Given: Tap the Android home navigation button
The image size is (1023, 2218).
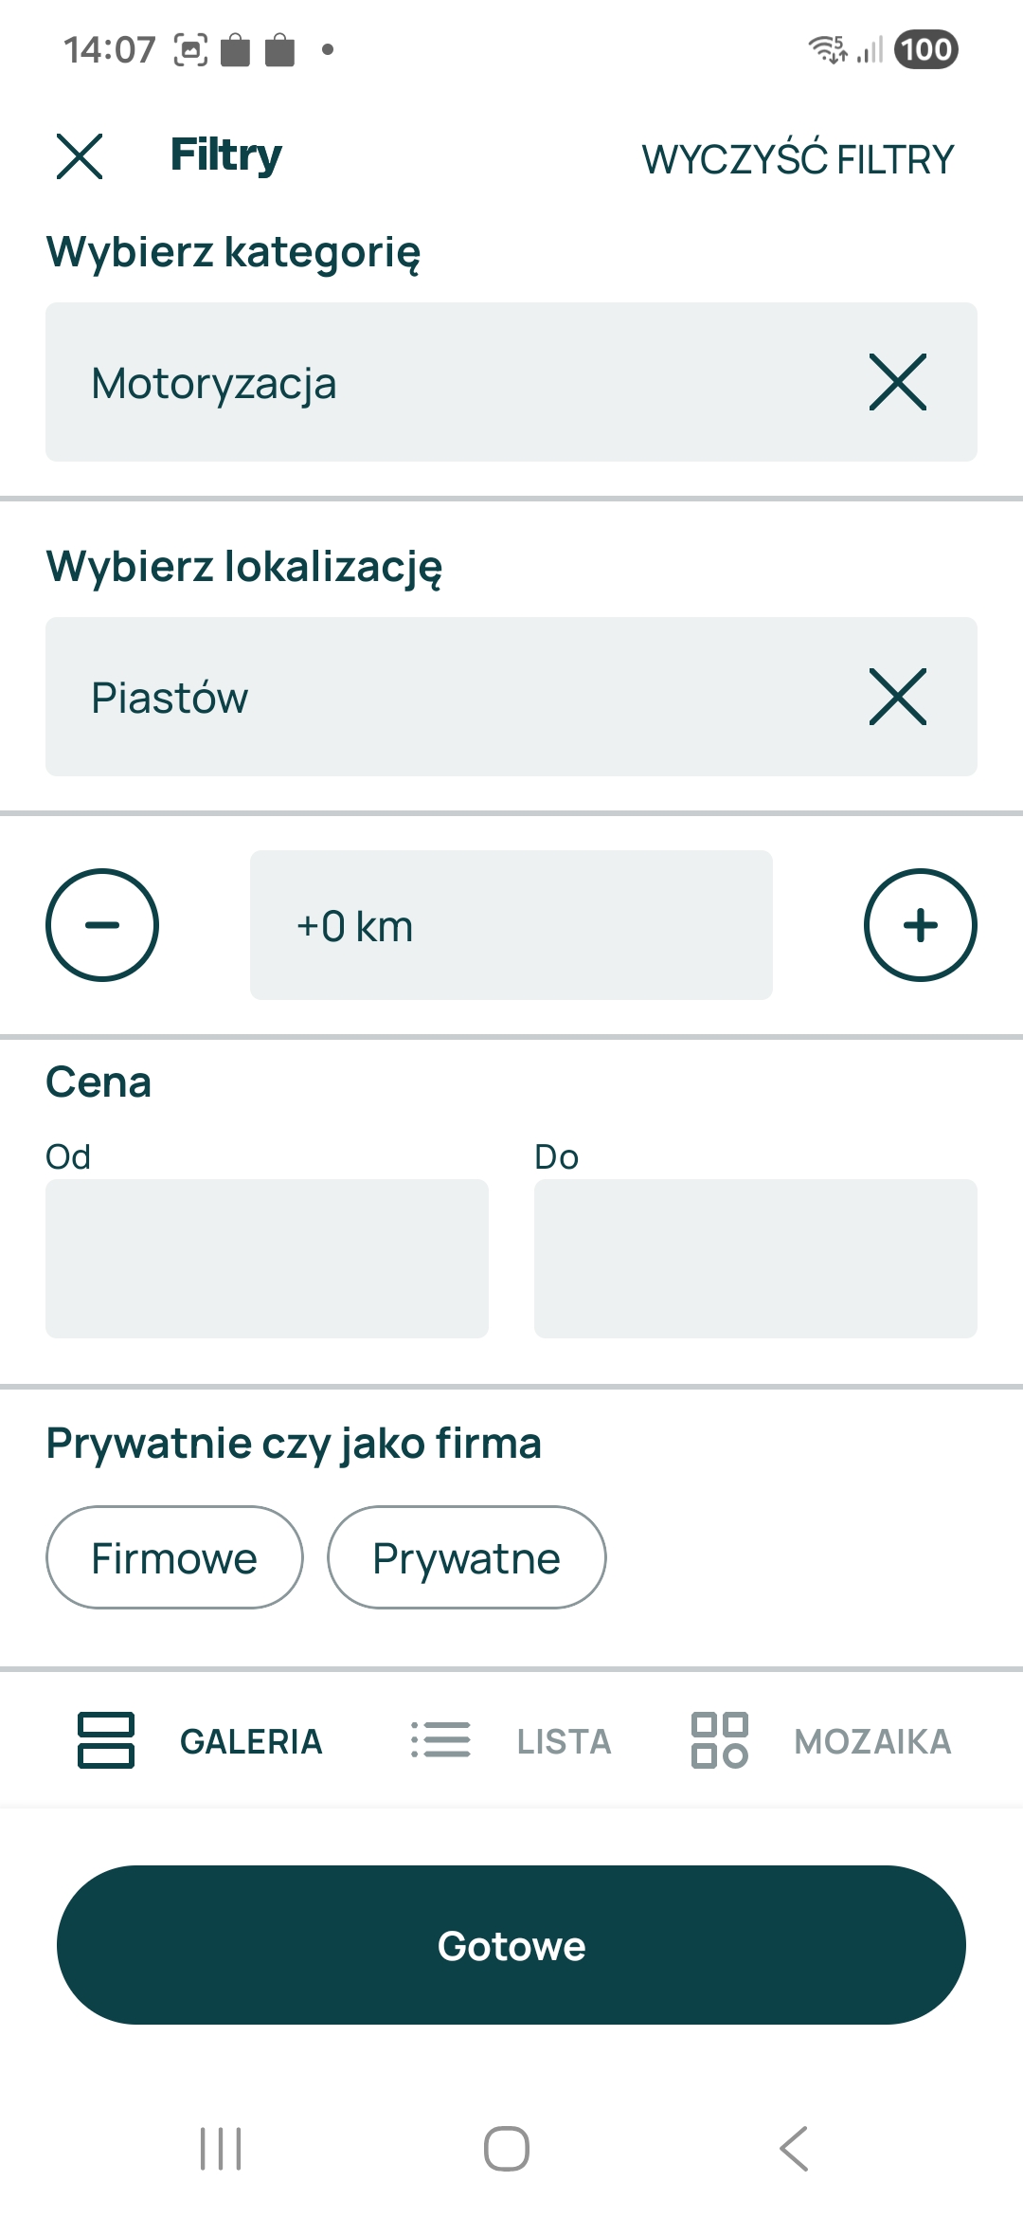Looking at the screenshot, I should coord(507,2149).
